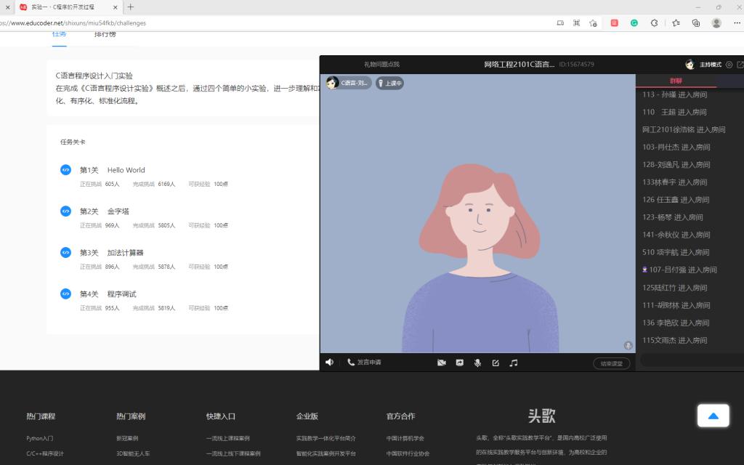The width and height of the screenshot is (744, 465).
Task: Click the 上课中 status badge
Action: point(389,83)
